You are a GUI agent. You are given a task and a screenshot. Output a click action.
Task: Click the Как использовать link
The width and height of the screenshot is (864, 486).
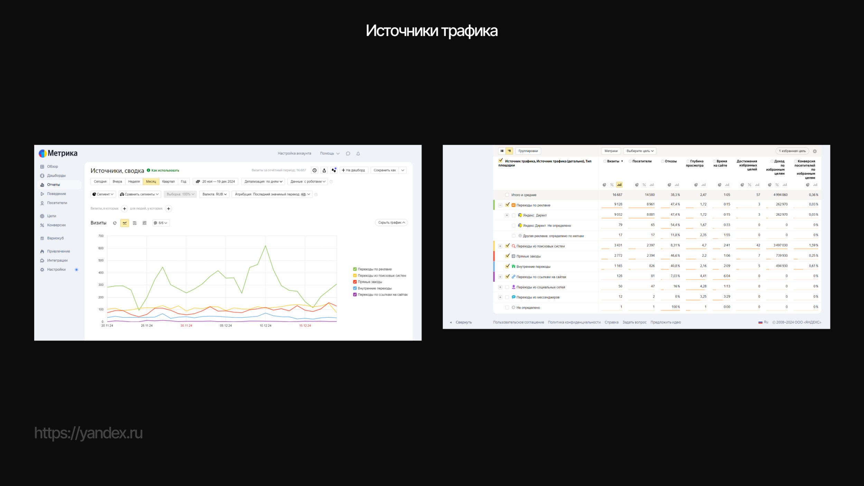click(x=165, y=170)
